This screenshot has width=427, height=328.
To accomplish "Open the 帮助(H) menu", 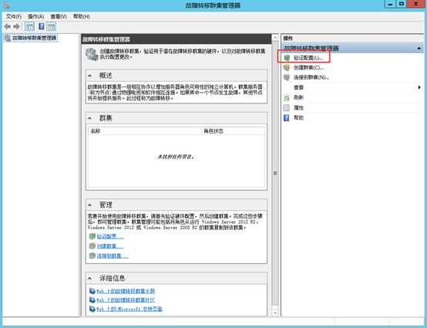I will pos(82,16).
